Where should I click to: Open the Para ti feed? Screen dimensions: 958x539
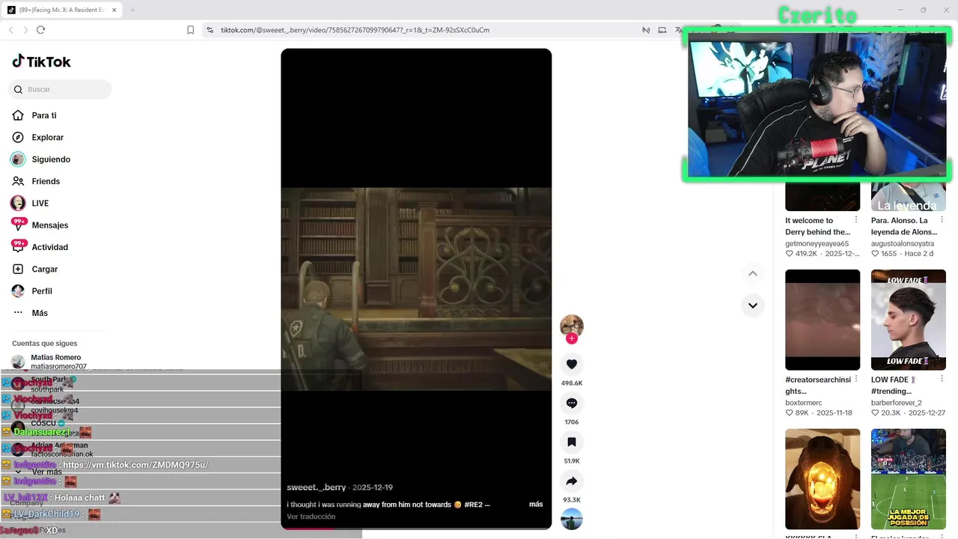(44, 115)
